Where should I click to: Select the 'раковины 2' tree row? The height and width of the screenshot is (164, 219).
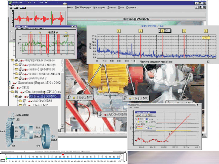click(38, 78)
